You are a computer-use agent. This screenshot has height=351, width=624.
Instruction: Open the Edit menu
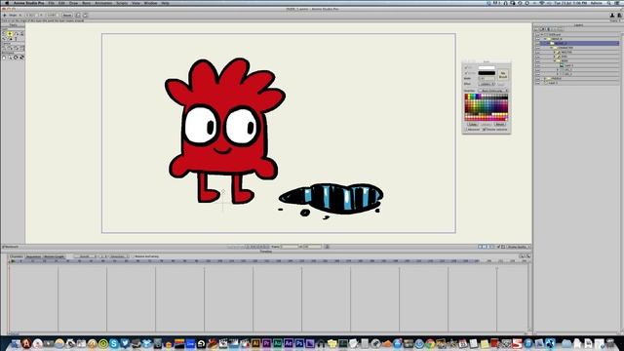pos(61,3)
